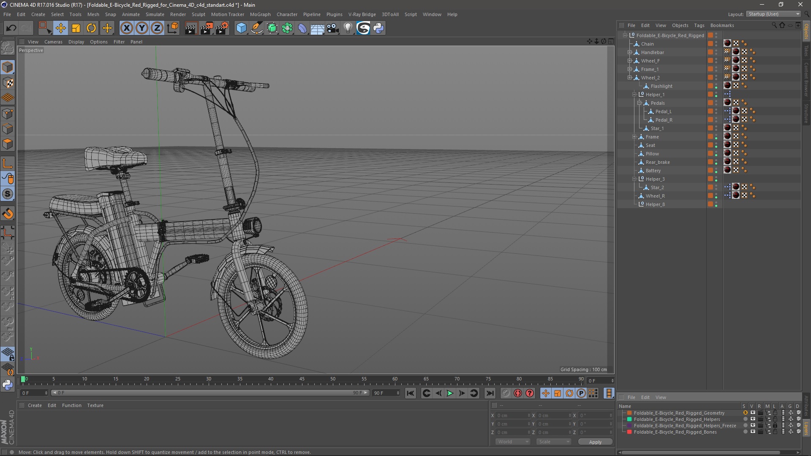Expand the Handlebar object tree
Screen dimensions: 811x456
click(629, 52)
